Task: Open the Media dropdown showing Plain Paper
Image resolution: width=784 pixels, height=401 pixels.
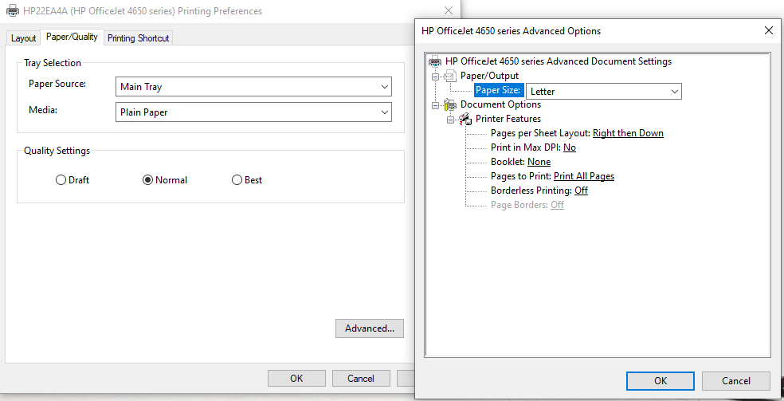Action: pos(253,112)
